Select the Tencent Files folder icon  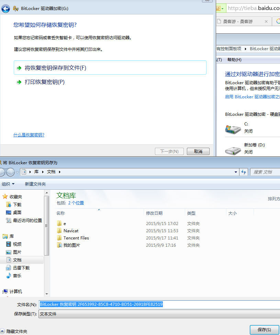[x=59, y=238]
